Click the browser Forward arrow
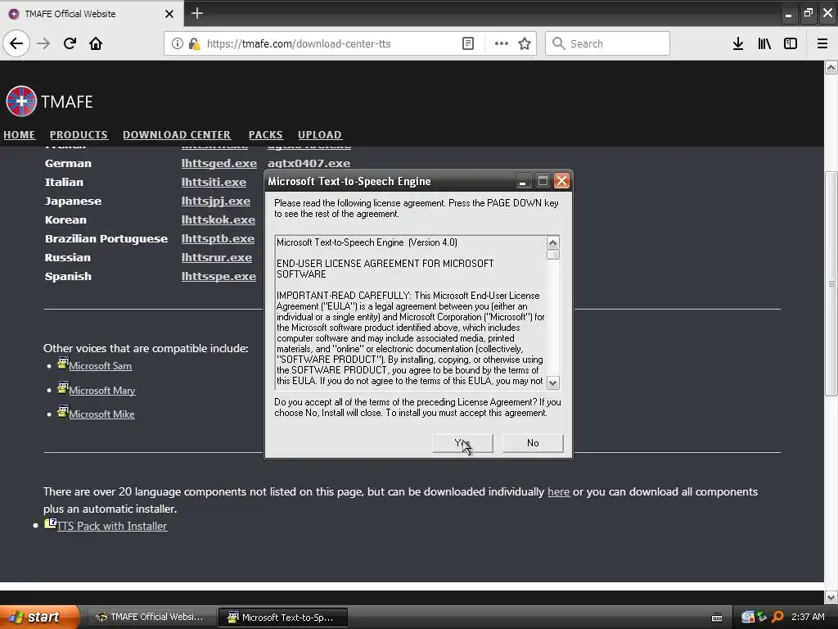This screenshot has height=629, width=838. point(43,43)
